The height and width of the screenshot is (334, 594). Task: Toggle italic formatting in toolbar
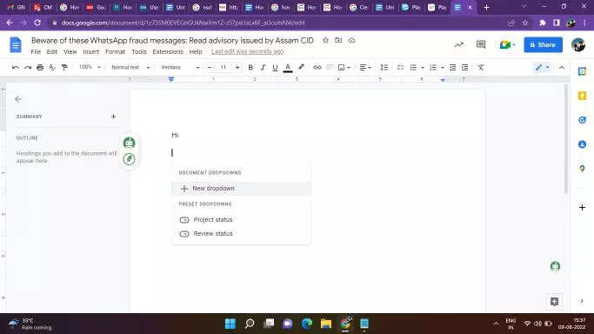263,67
